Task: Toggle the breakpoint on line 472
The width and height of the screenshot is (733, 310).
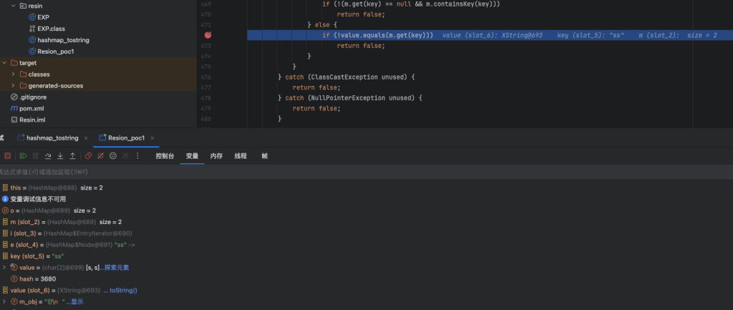Action: [x=208, y=34]
